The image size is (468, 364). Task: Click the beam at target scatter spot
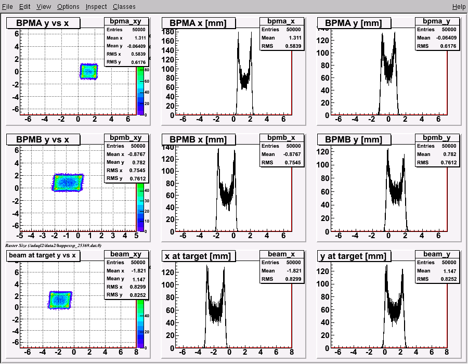point(60,300)
